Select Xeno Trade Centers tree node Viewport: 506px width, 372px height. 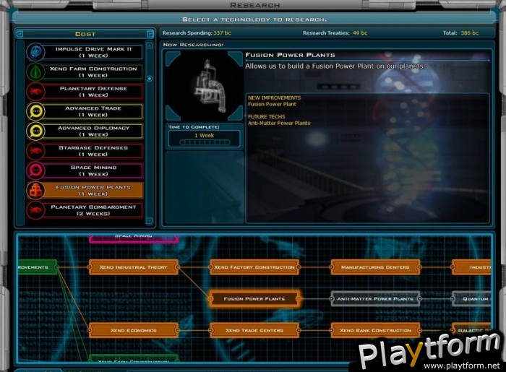(x=254, y=330)
